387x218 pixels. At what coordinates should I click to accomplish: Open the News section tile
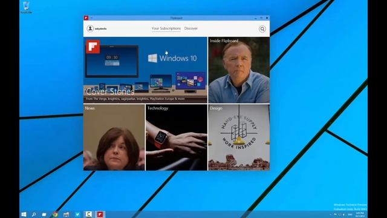click(x=114, y=137)
